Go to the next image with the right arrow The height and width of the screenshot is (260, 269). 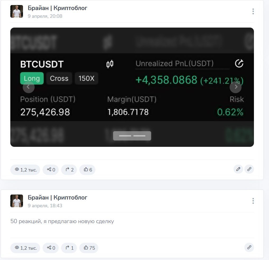tap(235, 87)
